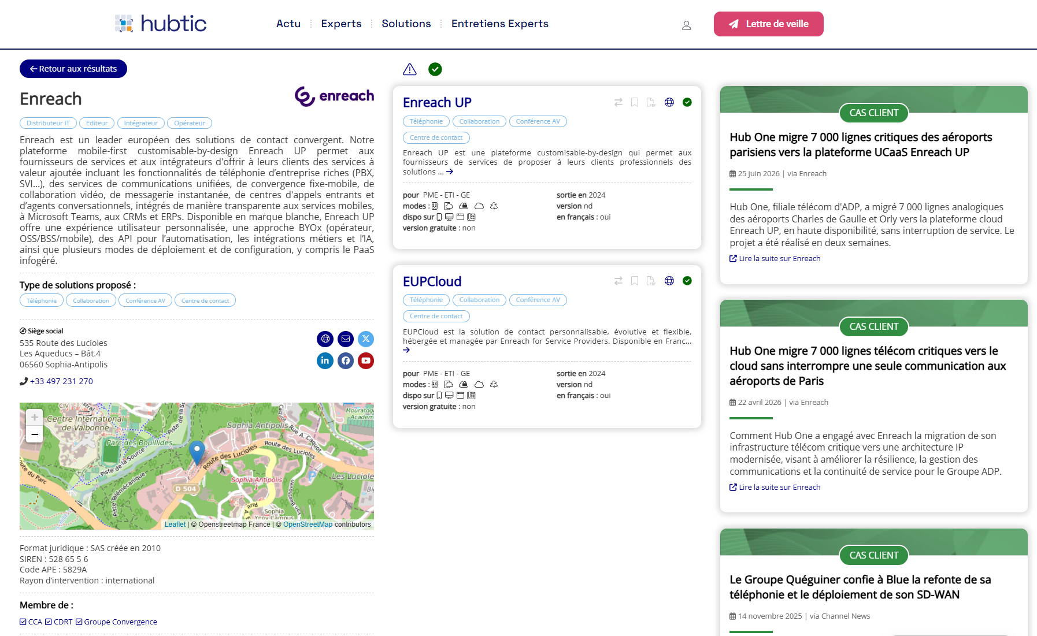Open the Leaflet attribution link
The image size is (1037, 636).
(x=175, y=525)
